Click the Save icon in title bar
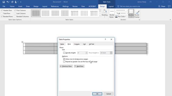172x96 pixels. [x=4, y=2]
